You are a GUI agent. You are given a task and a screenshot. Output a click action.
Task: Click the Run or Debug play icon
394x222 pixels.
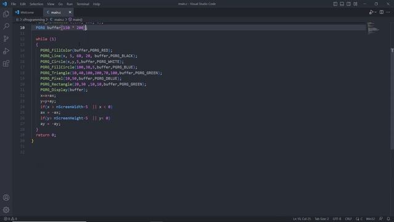click(x=371, y=12)
